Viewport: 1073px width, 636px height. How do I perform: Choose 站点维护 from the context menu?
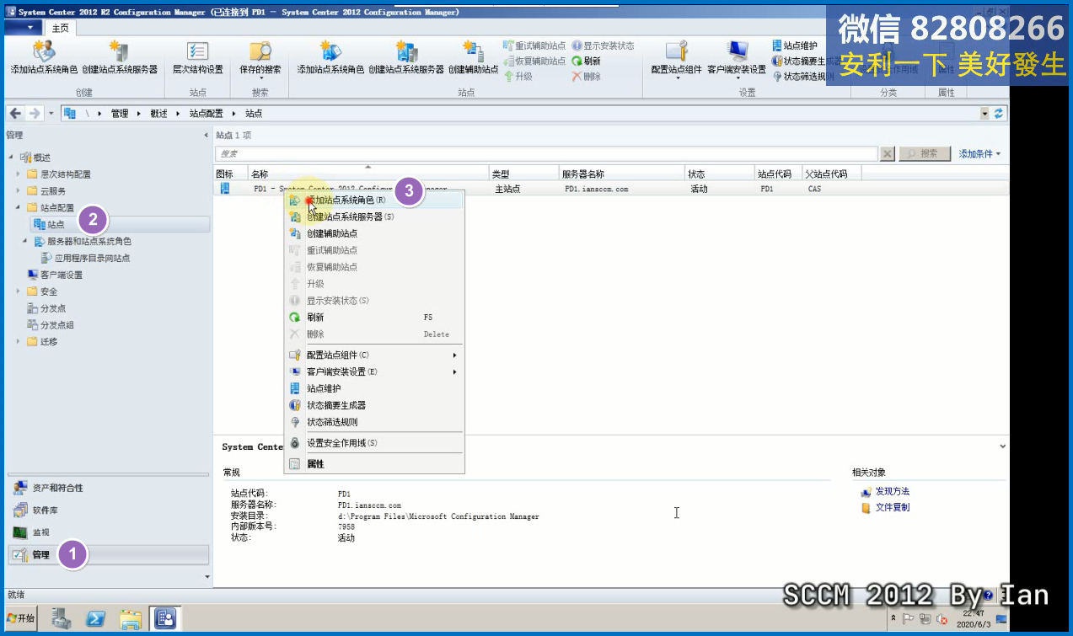pos(375,388)
